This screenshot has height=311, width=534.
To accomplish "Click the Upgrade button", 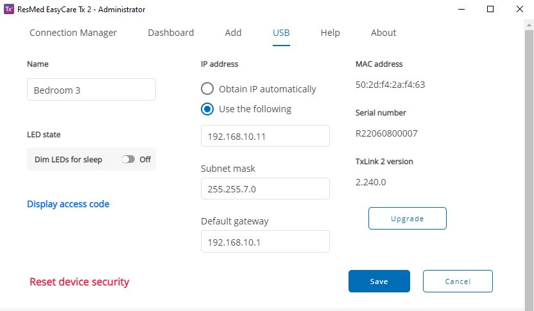I will pyautogui.click(x=408, y=219).
